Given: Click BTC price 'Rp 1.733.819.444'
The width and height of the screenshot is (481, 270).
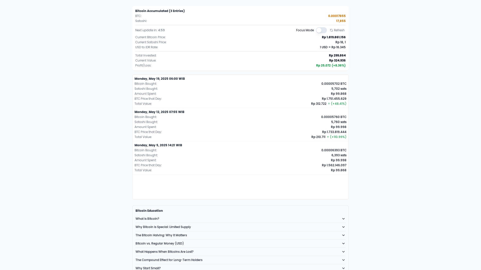Looking at the screenshot, I should point(334,132).
